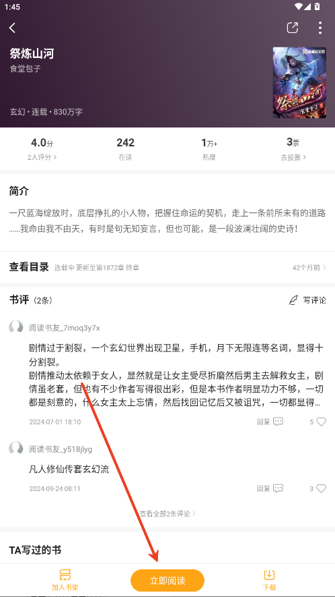Expand the 2人评分 rating details
This screenshot has height=597, width=335.
point(42,157)
